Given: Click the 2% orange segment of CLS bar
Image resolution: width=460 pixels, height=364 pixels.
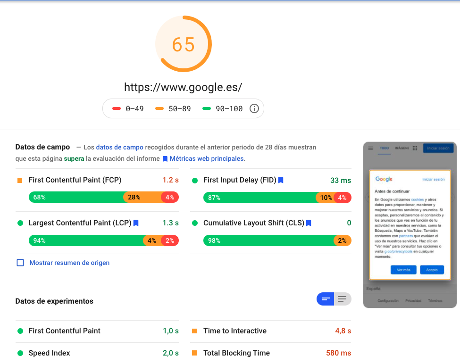Looking at the screenshot, I should pos(343,240).
